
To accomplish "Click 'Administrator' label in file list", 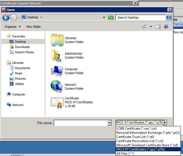I will pyautogui.click(x=74, y=54).
